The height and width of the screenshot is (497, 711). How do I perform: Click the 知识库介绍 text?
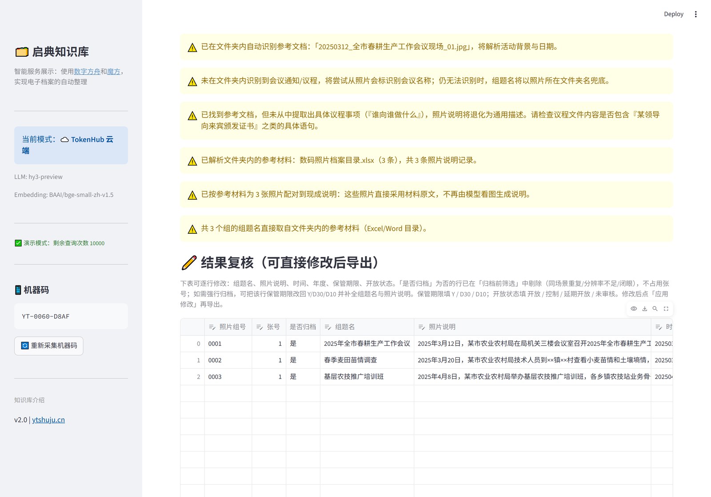point(29,400)
